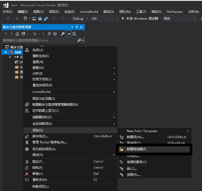
Task: Open the 项目(P) menu
Action: (54, 12)
